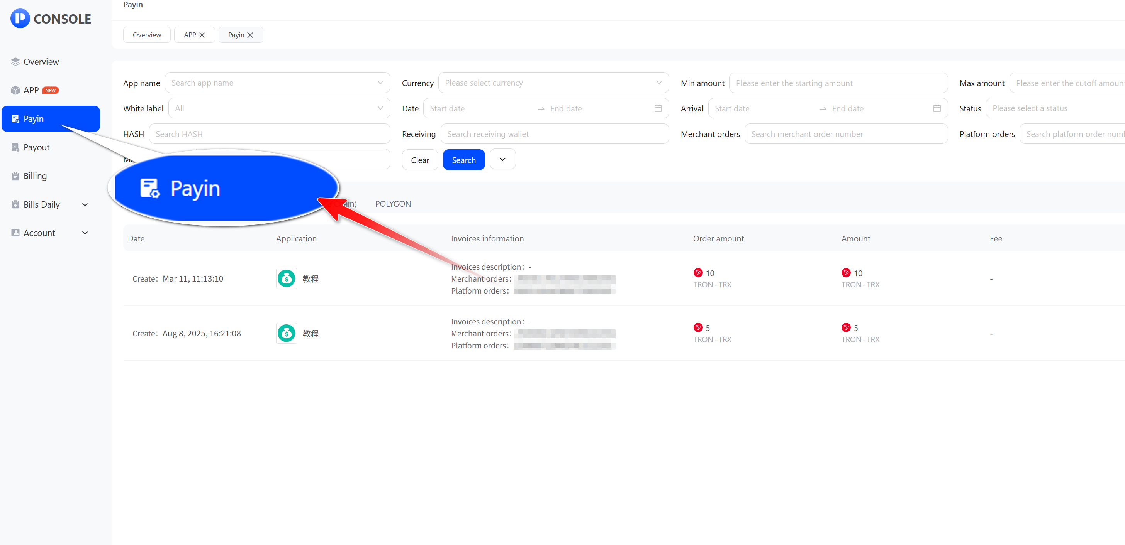Close the Payin tab with X
This screenshot has width=1125, height=545.
click(x=250, y=35)
